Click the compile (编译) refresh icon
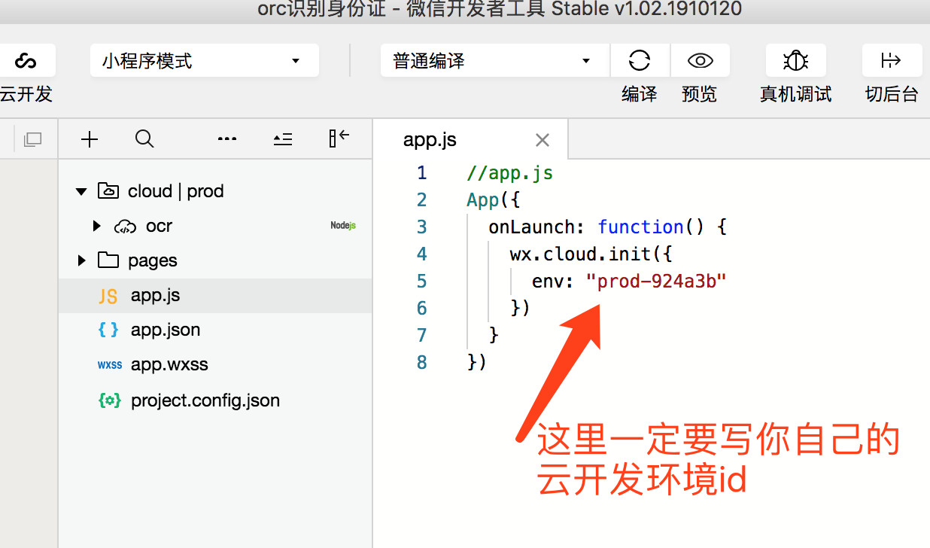Image resolution: width=930 pixels, height=548 pixels. point(640,61)
